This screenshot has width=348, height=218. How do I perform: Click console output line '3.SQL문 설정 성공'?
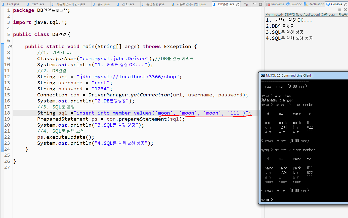285,32
